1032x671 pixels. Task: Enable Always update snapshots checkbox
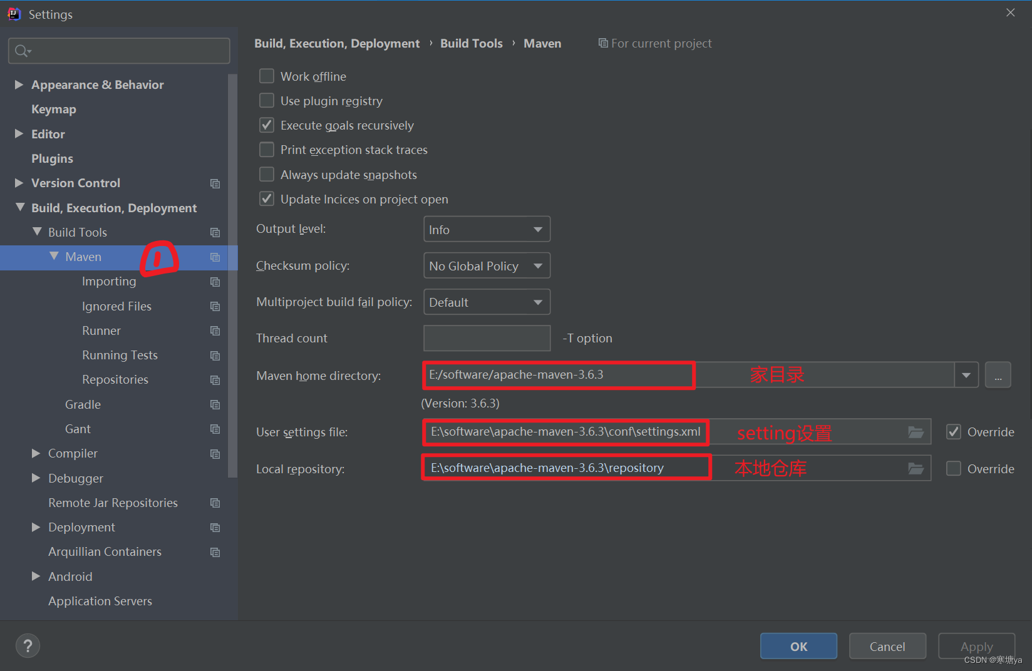click(267, 174)
